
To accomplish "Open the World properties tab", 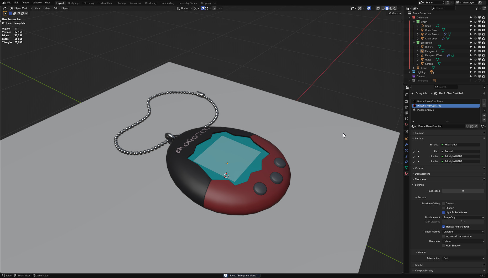I will (x=406, y=124).
